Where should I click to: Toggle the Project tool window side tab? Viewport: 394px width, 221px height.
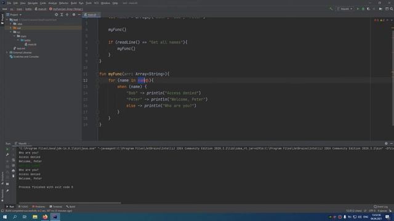pos(2,19)
